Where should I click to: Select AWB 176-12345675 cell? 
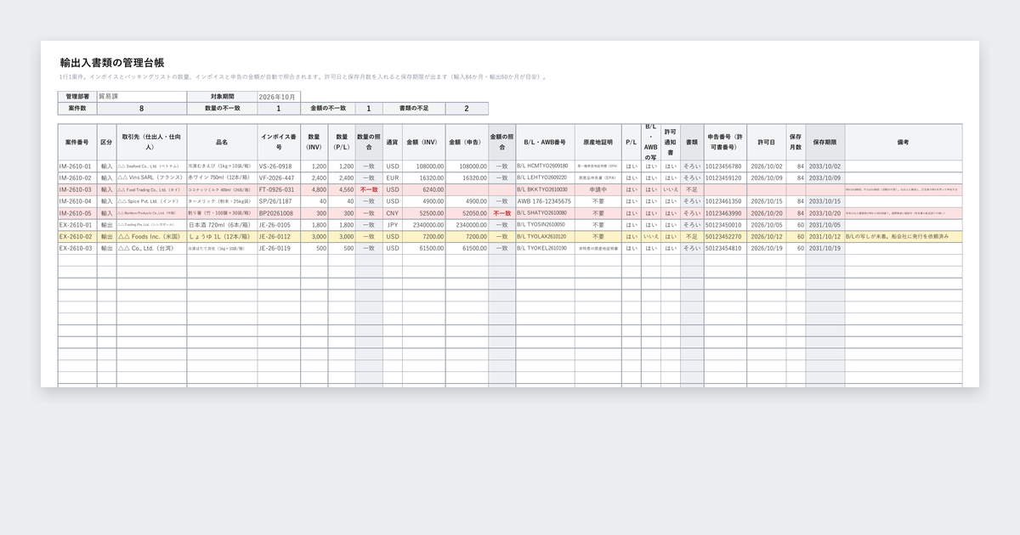[x=545, y=201]
